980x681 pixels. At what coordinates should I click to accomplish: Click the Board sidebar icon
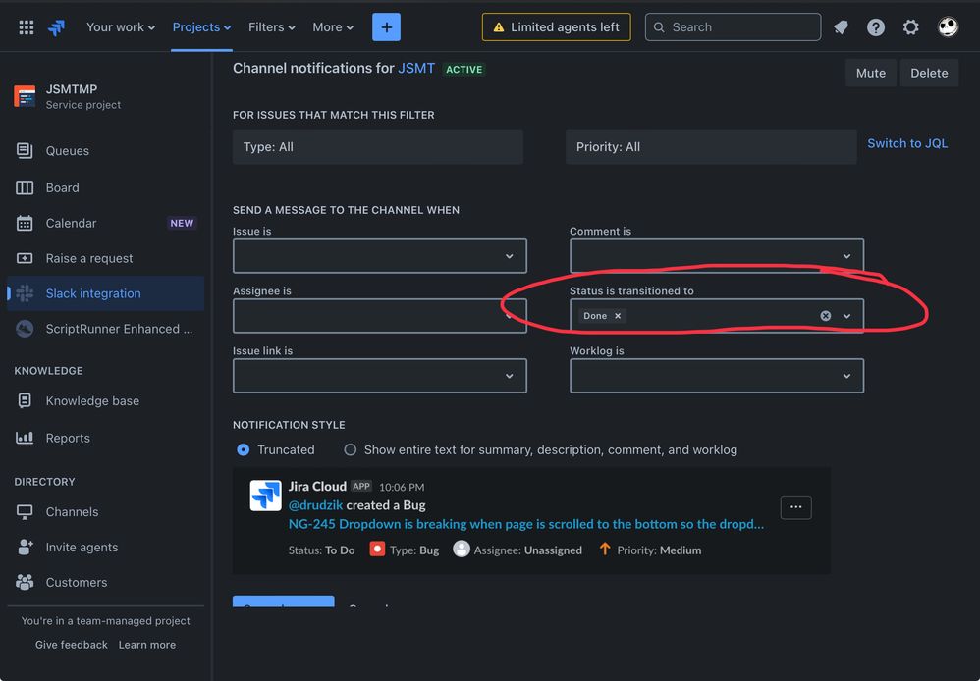pos(25,187)
